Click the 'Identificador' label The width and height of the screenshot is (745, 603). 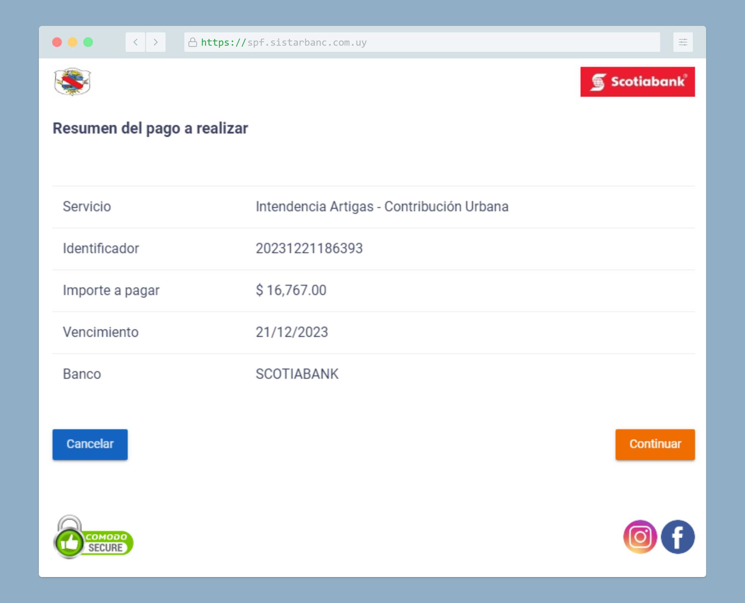pyautogui.click(x=101, y=248)
